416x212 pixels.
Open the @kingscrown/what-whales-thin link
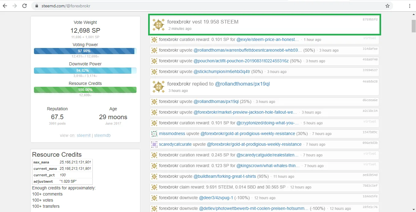click(268, 166)
